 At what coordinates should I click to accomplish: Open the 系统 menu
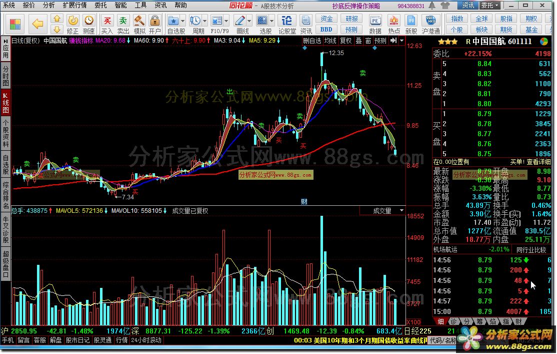click(9, 5)
